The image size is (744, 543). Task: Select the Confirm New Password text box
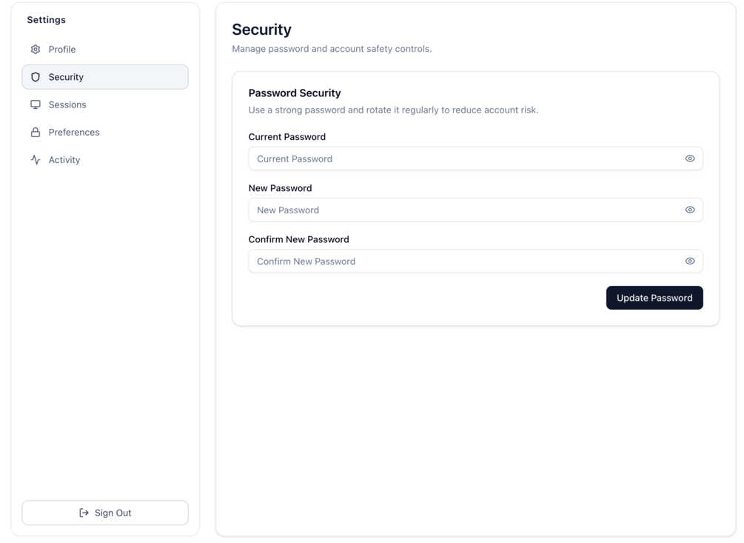[475, 261]
